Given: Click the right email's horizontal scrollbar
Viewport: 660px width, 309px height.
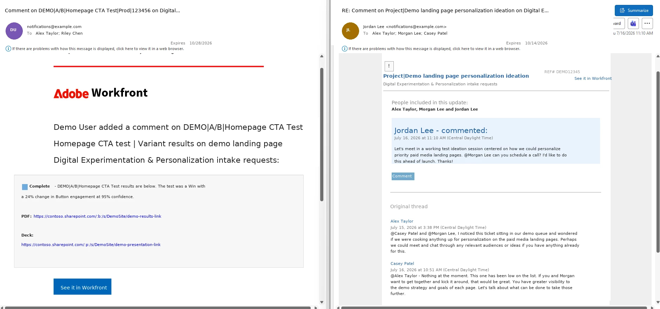Looking at the screenshot, I should point(494,308).
